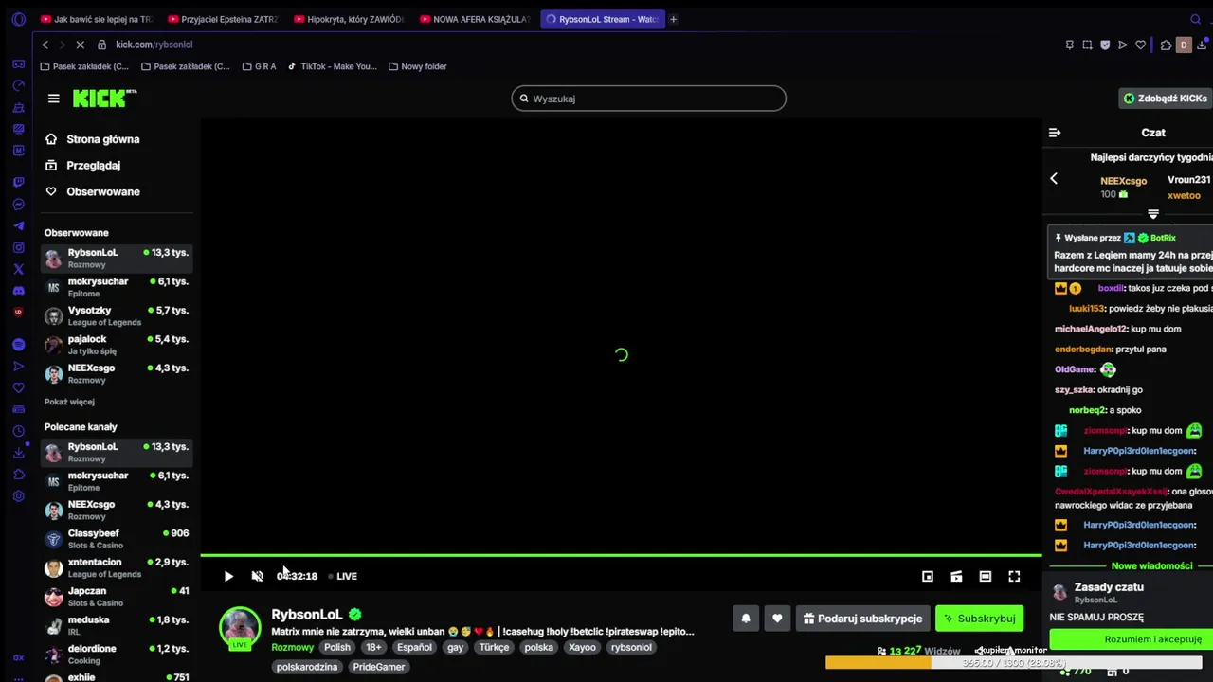Select the Xayoo tag
This screenshot has width=1213, height=682.
pos(582,648)
